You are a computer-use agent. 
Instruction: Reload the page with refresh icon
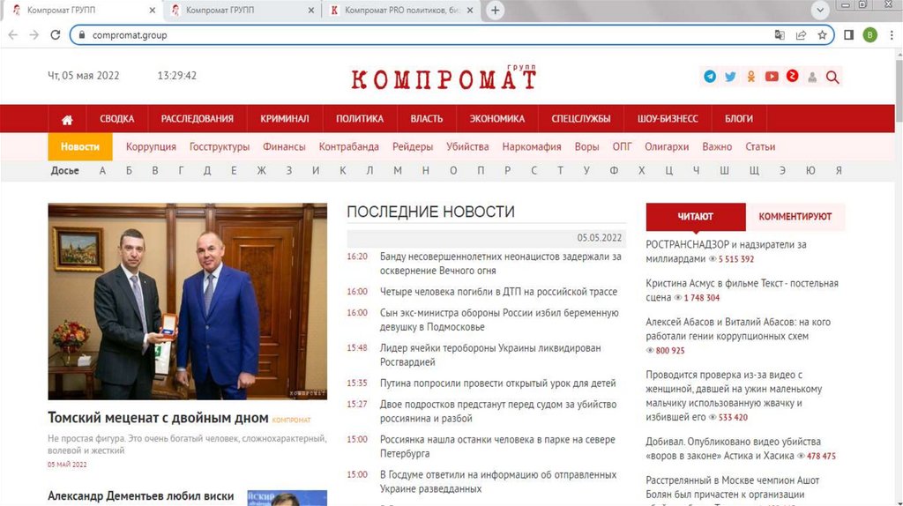(x=56, y=35)
